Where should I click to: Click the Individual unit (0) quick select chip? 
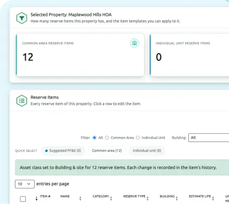(x=147, y=151)
